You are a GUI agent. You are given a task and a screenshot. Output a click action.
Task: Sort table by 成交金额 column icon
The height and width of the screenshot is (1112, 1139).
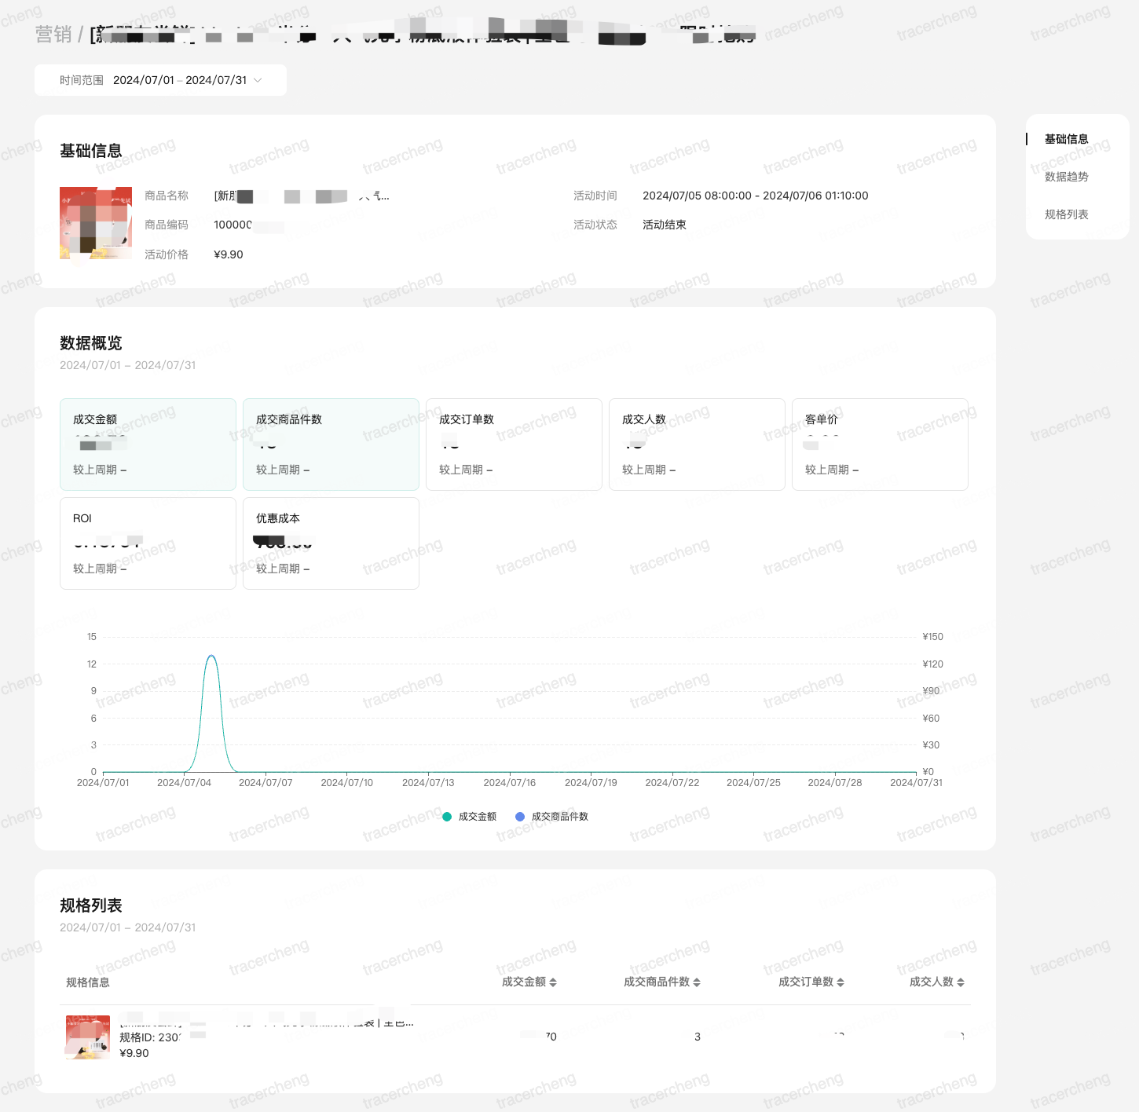[x=553, y=982]
